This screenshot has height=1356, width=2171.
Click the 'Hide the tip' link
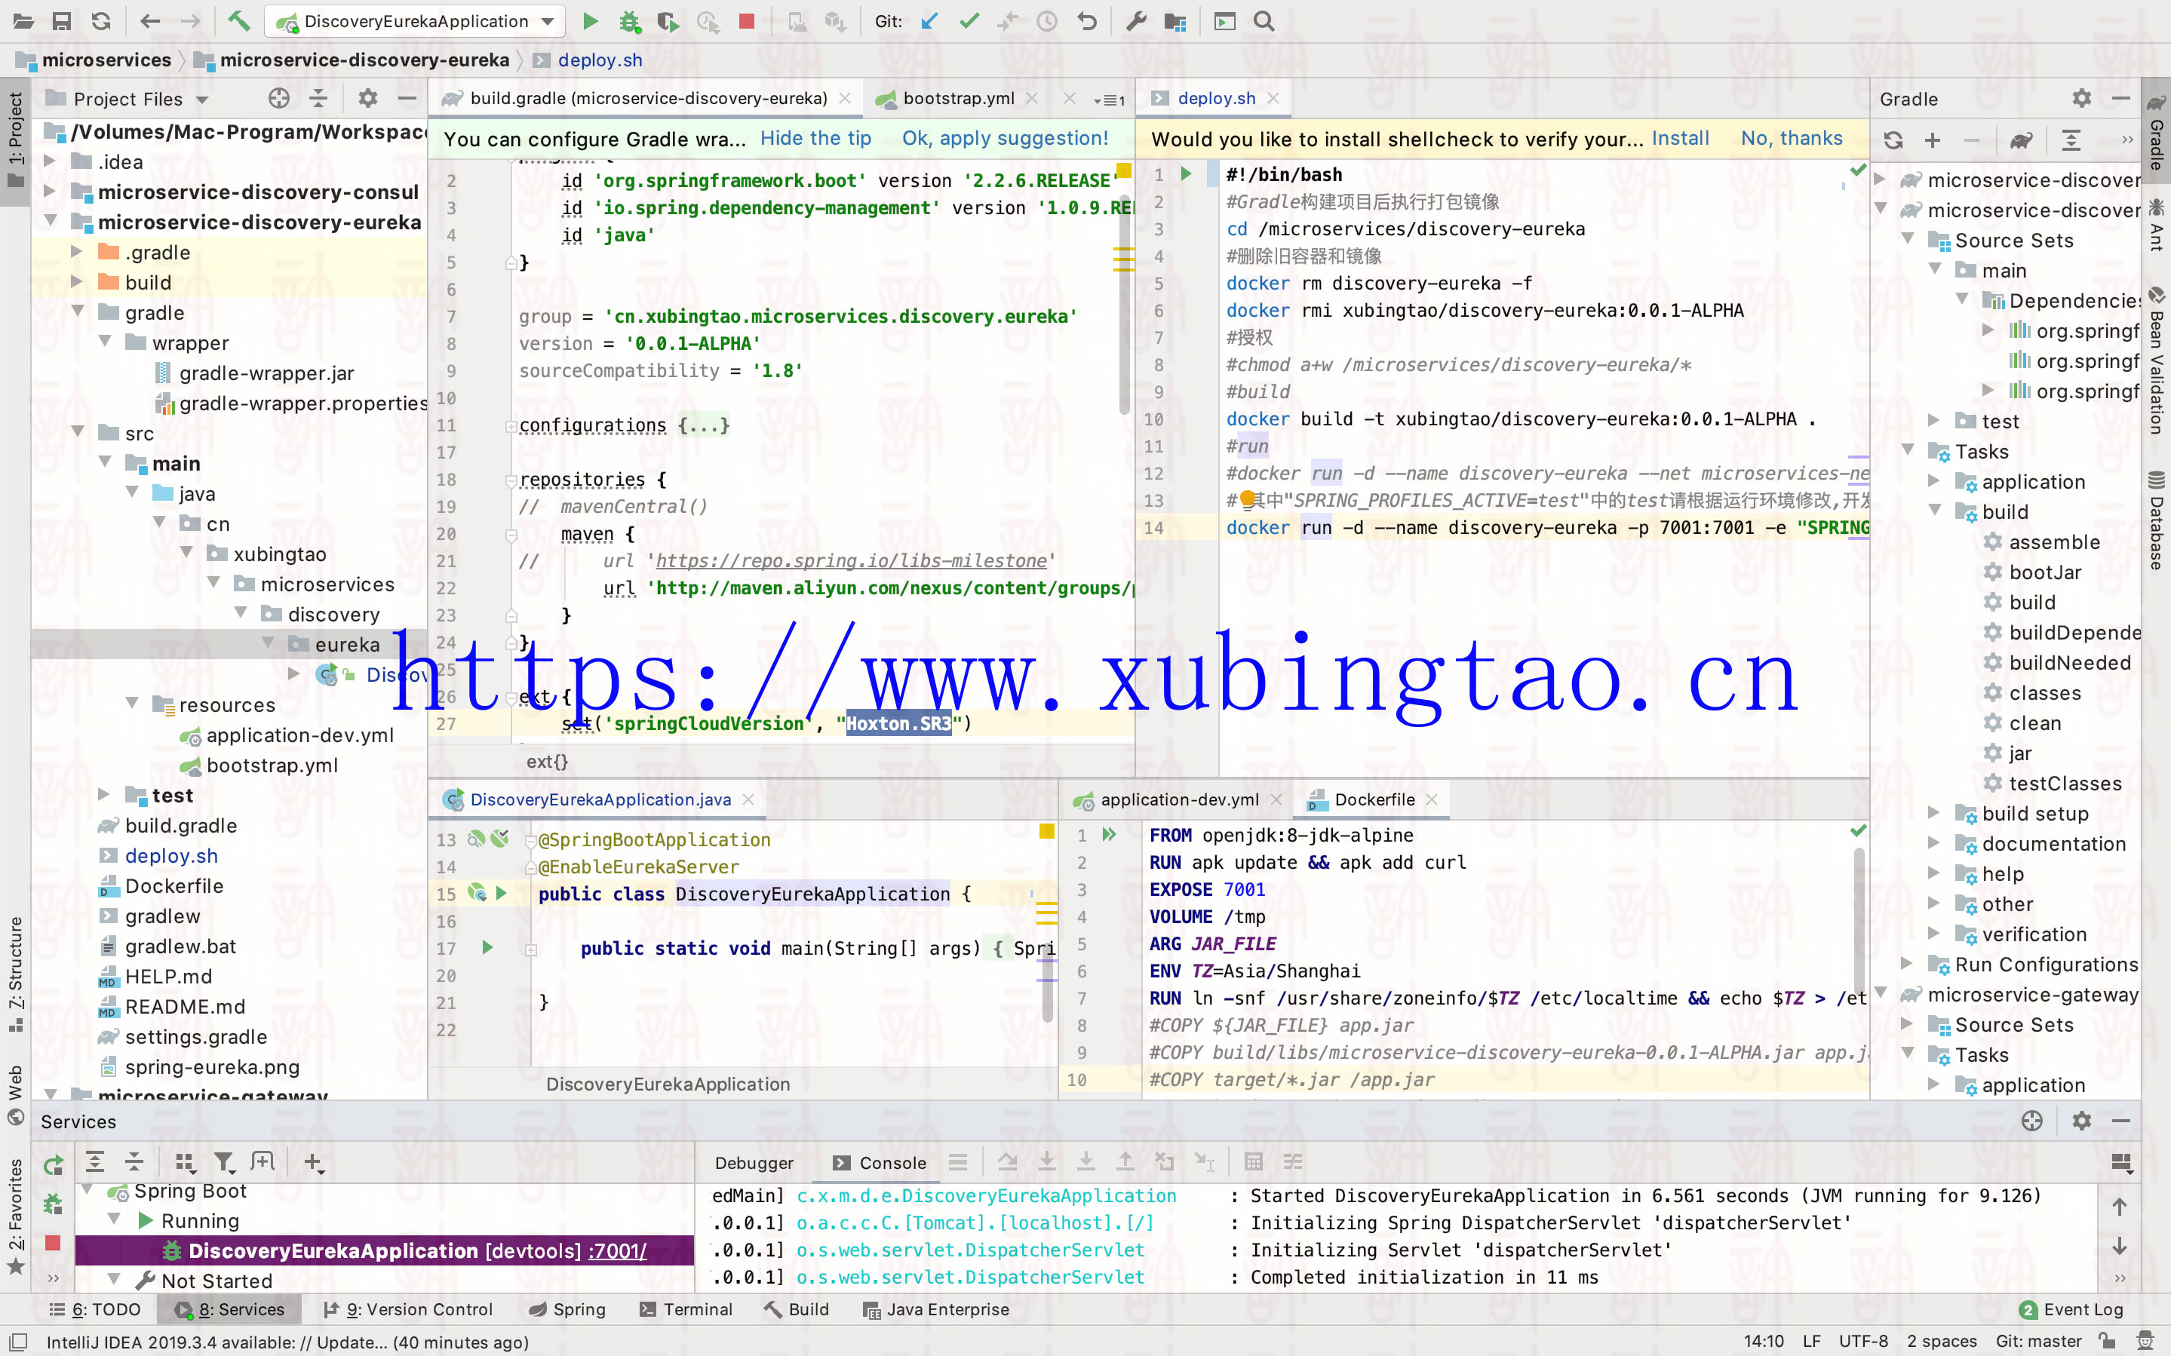coord(815,139)
